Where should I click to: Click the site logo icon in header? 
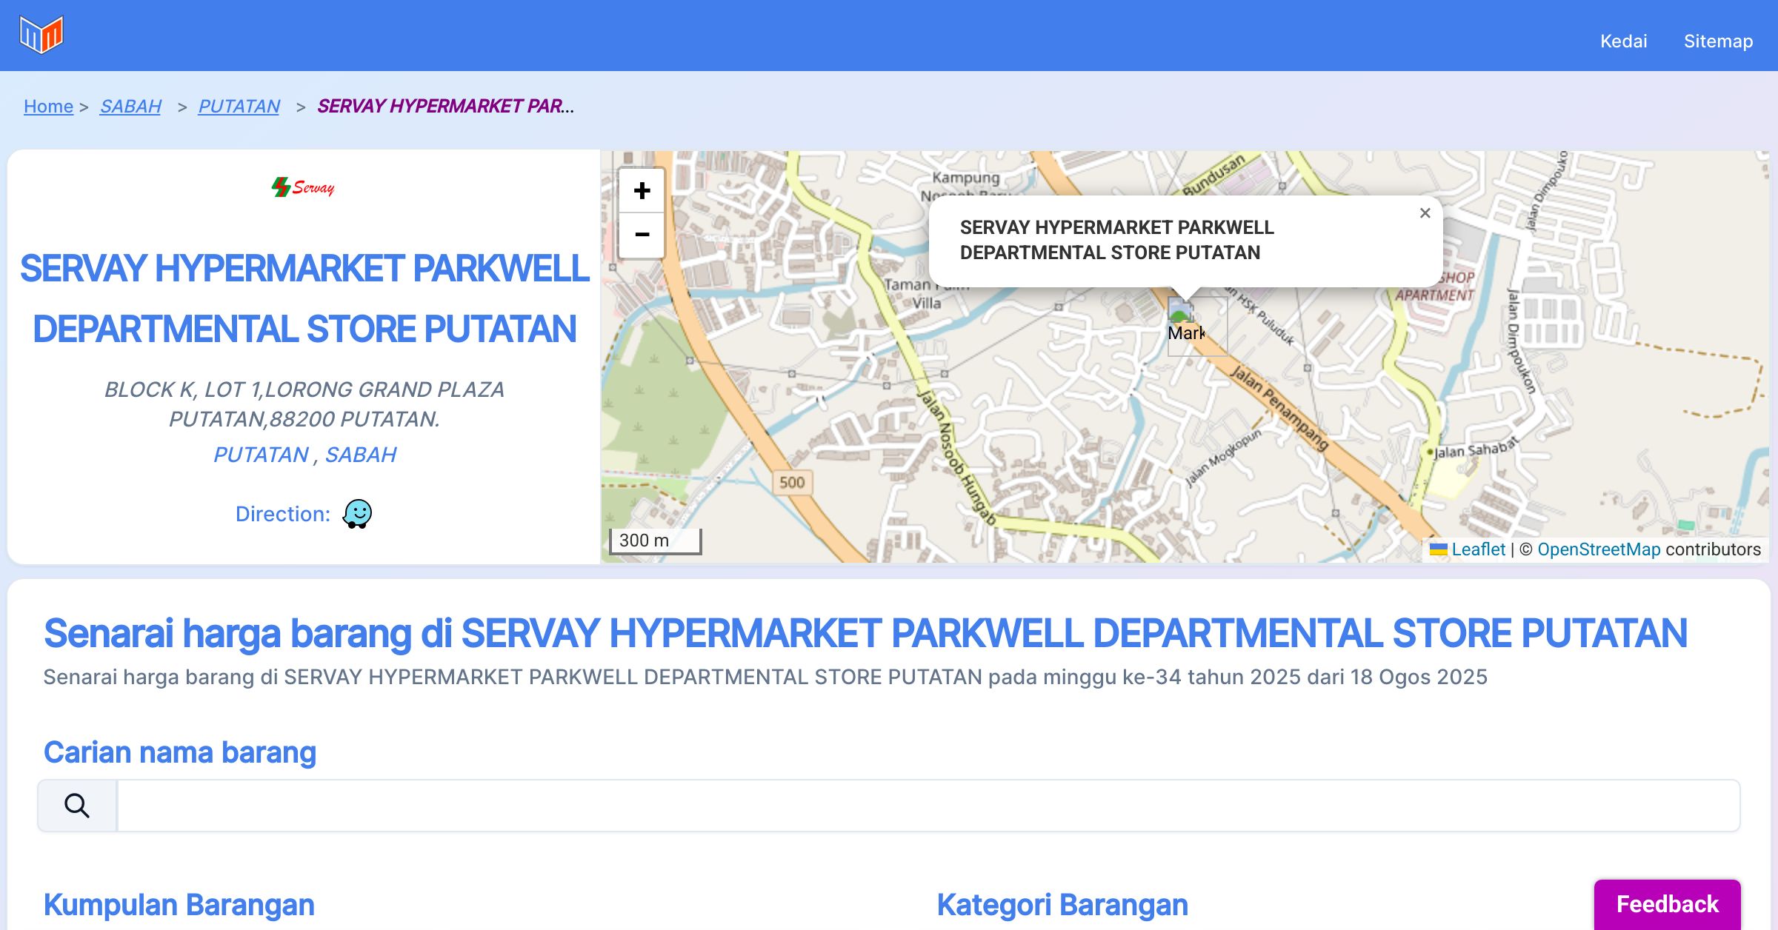41,35
